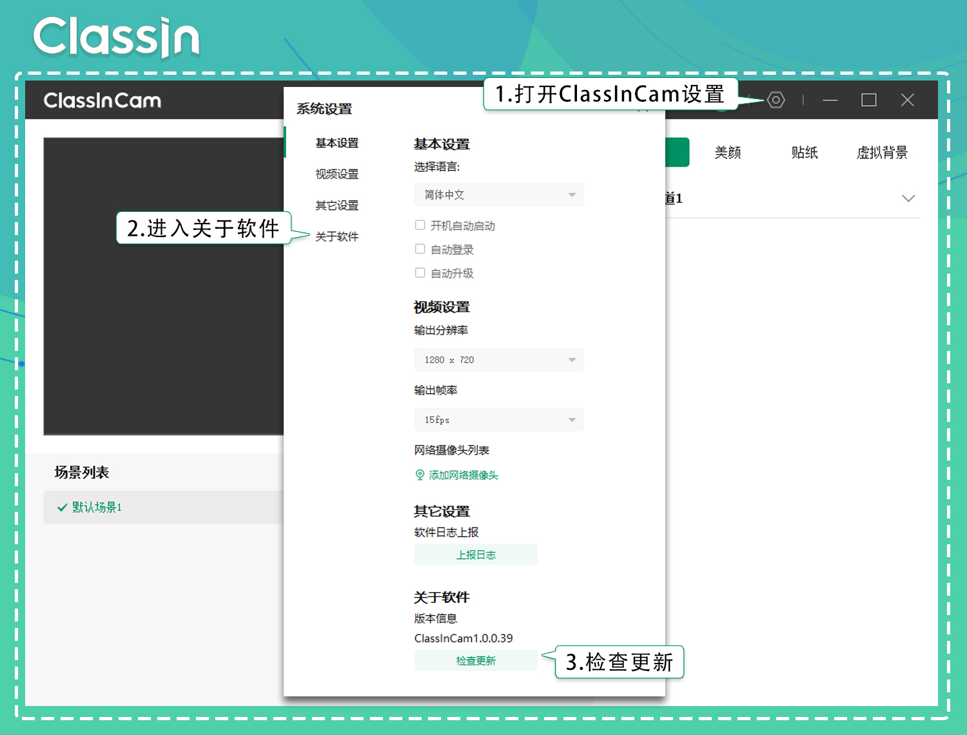Switch to the 贴纸 tab
Image resolution: width=967 pixels, height=735 pixels.
pyautogui.click(x=805, y=153)
